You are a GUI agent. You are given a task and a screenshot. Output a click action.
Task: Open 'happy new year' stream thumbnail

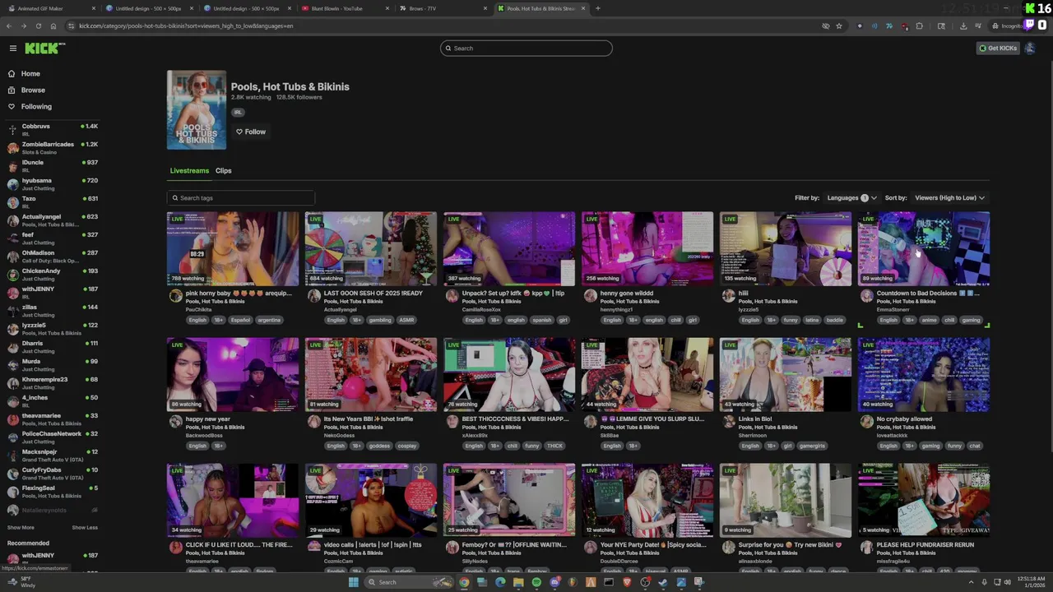click(x=233, y=374)
